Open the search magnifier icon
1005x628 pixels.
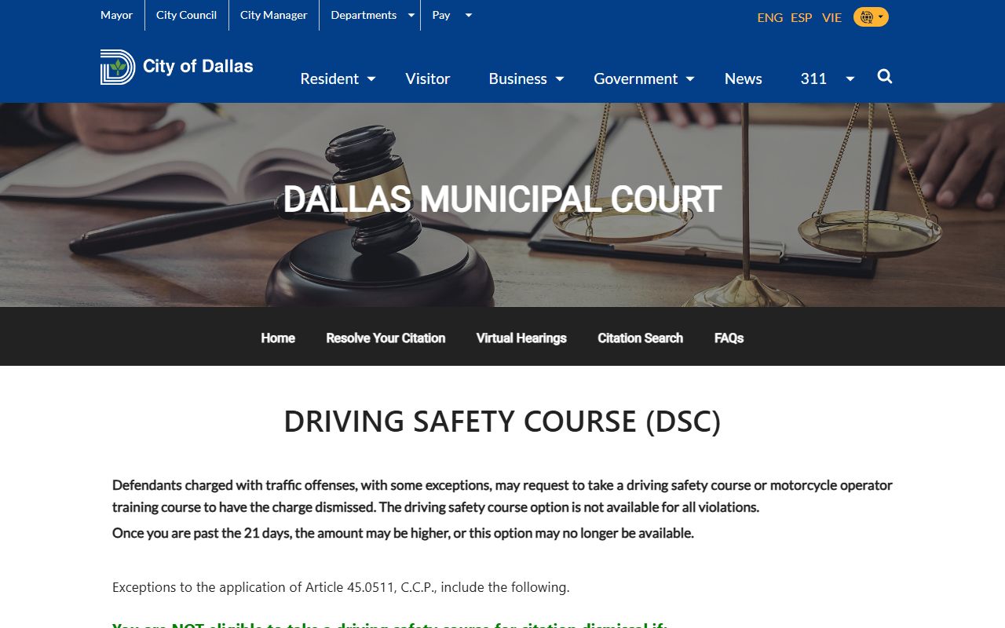click(885, 77)
